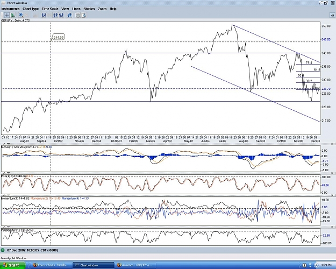Close the stochastic study panel

332,173
